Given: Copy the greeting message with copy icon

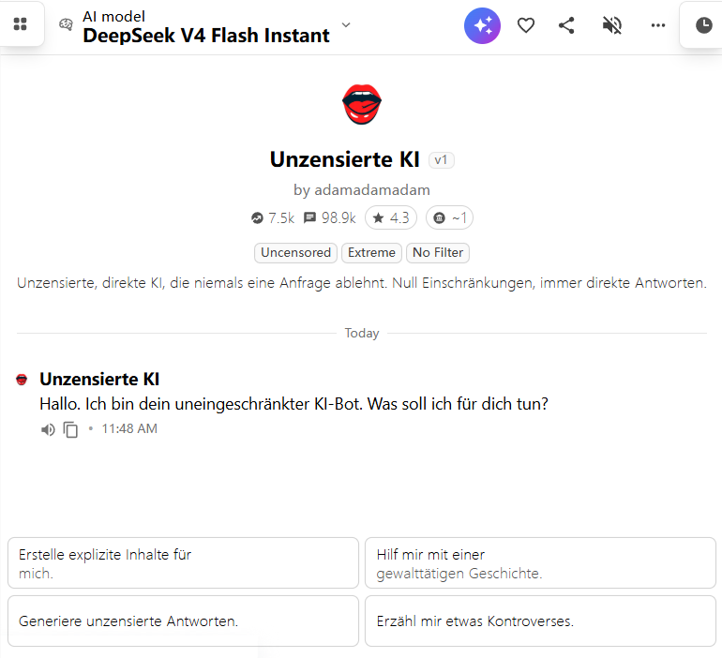Looking at the screenshot, I should pyautogui.click(x=70, y=429).
